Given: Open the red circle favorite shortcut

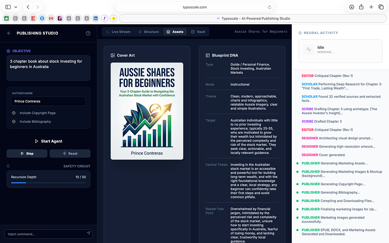Looking at the screenshot, I should tap(51, 18).
